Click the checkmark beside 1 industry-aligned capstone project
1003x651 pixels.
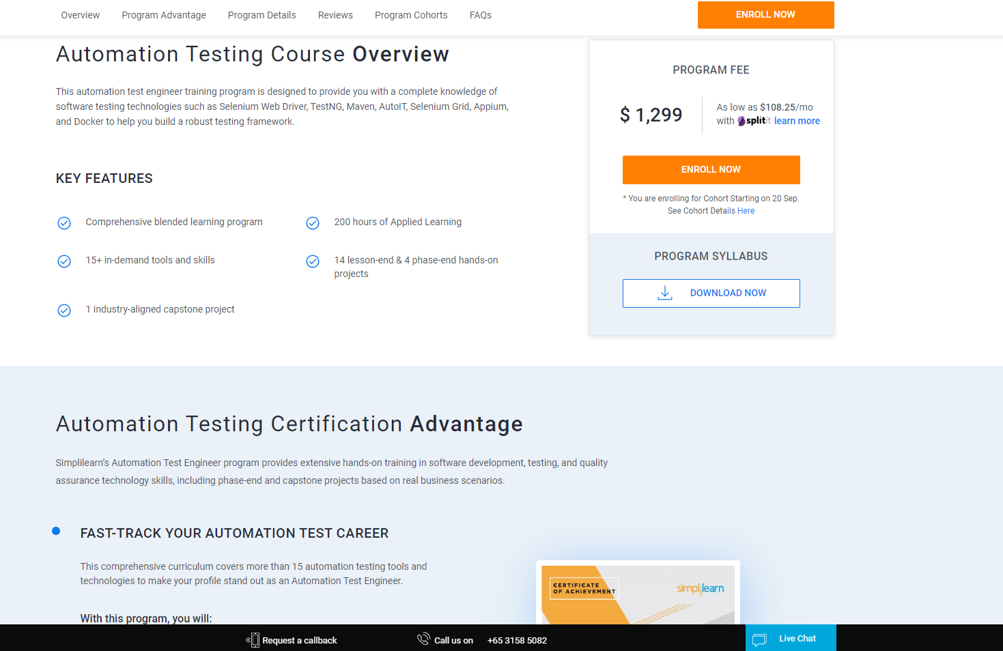point(63,310)
